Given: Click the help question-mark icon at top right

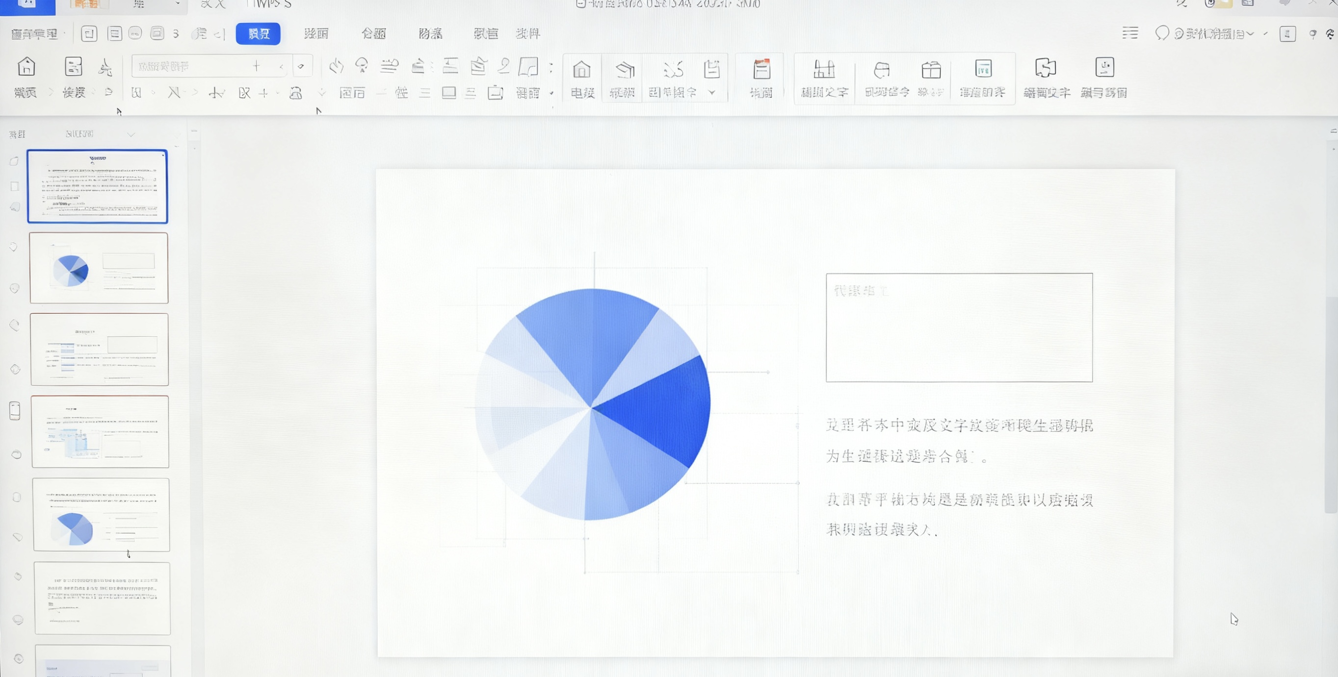Looking at the screenshot, I should click(1312, 35).
